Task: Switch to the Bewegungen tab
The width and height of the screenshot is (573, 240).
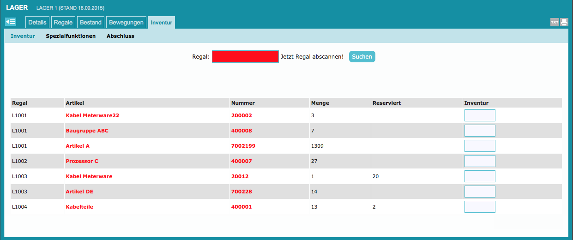Action: [127, 23]
